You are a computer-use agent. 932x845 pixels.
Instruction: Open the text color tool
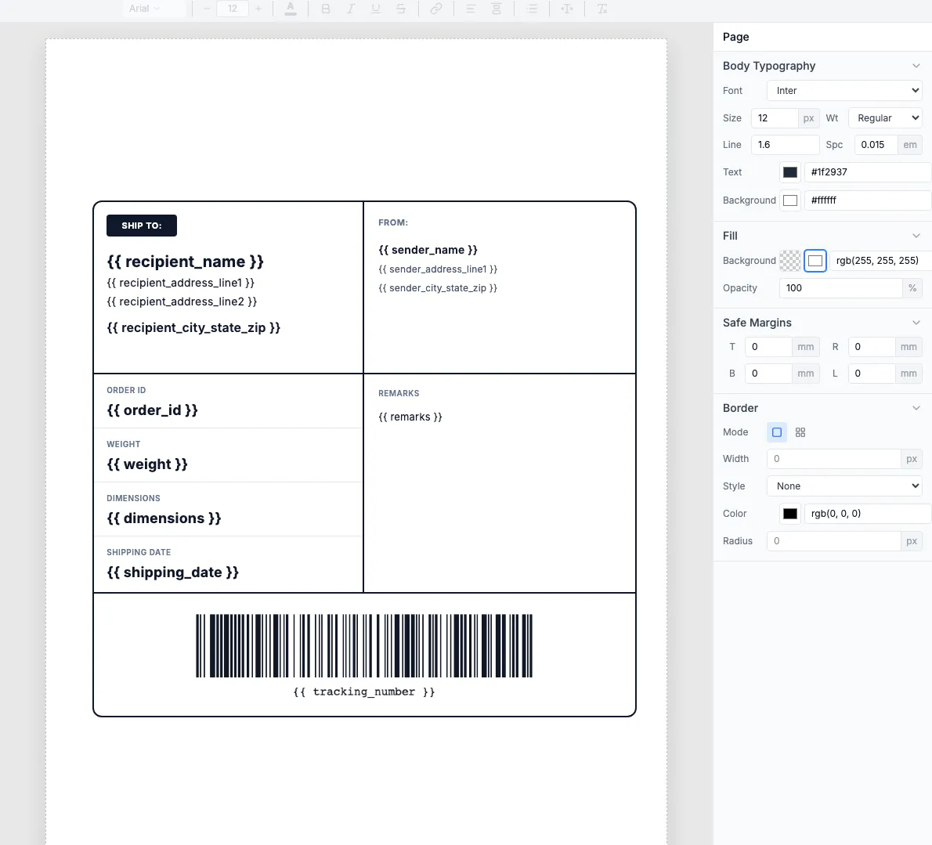(290, 9)
